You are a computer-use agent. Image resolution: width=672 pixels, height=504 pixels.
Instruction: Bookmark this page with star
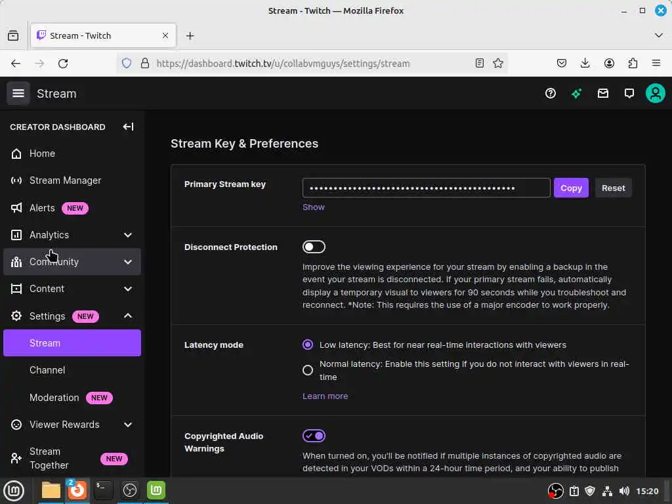(498, 64)
